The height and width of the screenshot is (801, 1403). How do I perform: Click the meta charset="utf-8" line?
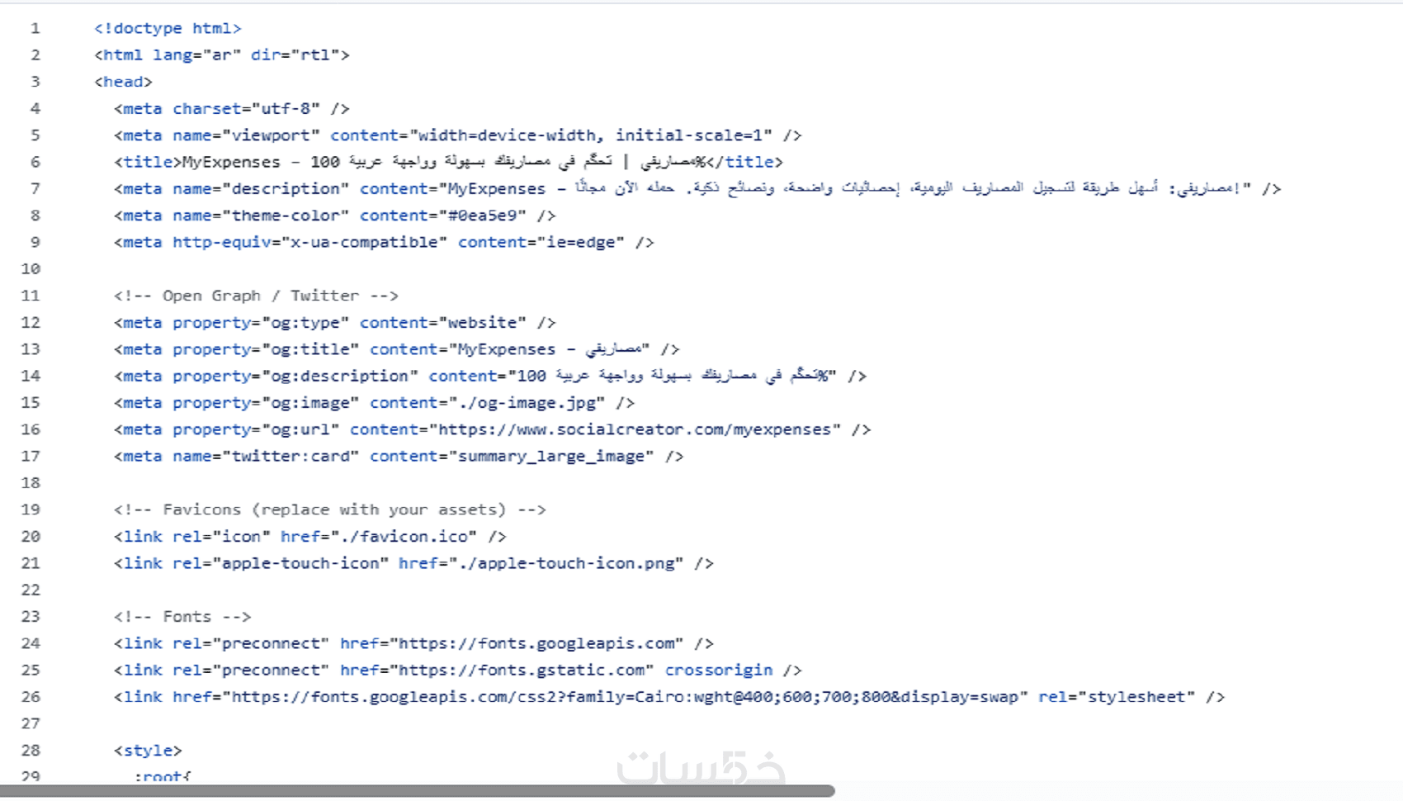[232, 108]
